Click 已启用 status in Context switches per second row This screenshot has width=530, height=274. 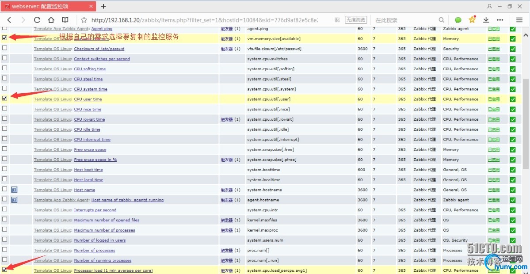tap(494, 59)
